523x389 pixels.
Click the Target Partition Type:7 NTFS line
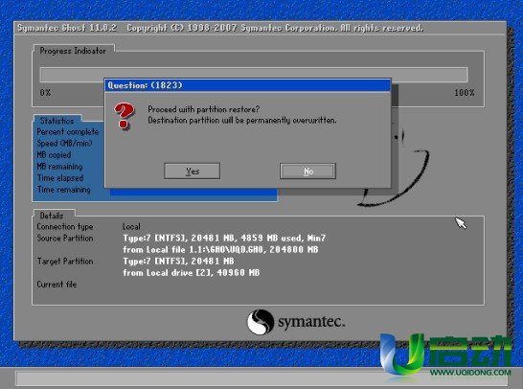coord(178,261)
